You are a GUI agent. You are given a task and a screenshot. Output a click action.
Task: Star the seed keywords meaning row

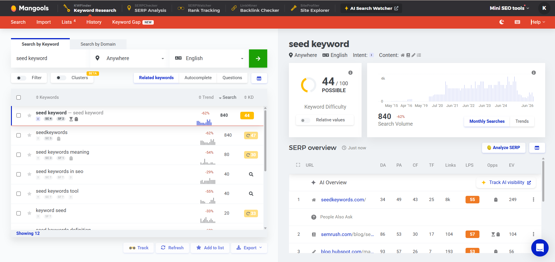click(x=29, y=155)
